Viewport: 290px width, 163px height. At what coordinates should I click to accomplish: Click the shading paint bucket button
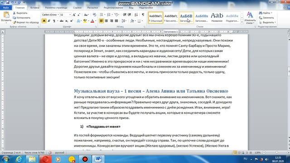coord(132,21)
